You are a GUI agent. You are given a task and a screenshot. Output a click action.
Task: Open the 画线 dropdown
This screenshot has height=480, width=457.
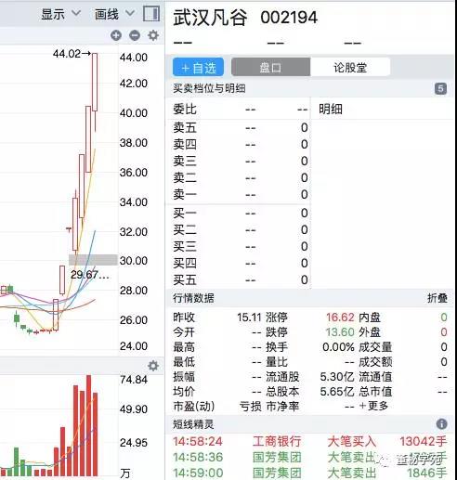pyautogui.click(x=114, y=14)
